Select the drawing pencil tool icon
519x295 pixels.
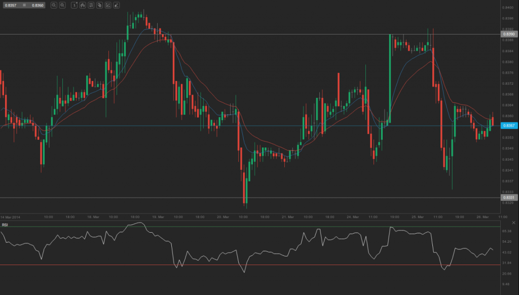[117, 5]
